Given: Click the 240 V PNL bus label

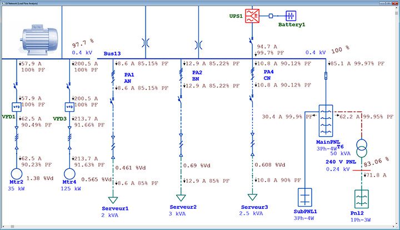Looking at the screenshot, I should 342,162.
